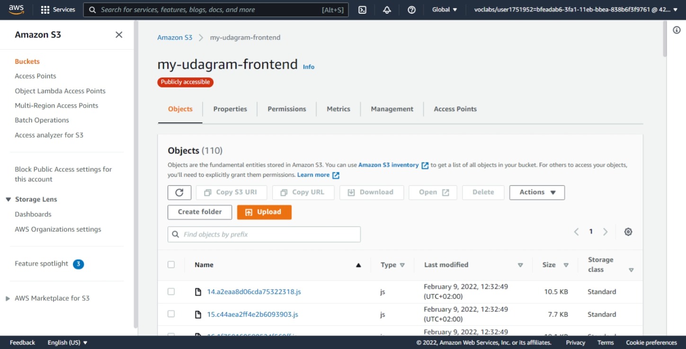Click the Info circle on the right edge
Viewport: 686px width, 349px height.
[677, 29]
